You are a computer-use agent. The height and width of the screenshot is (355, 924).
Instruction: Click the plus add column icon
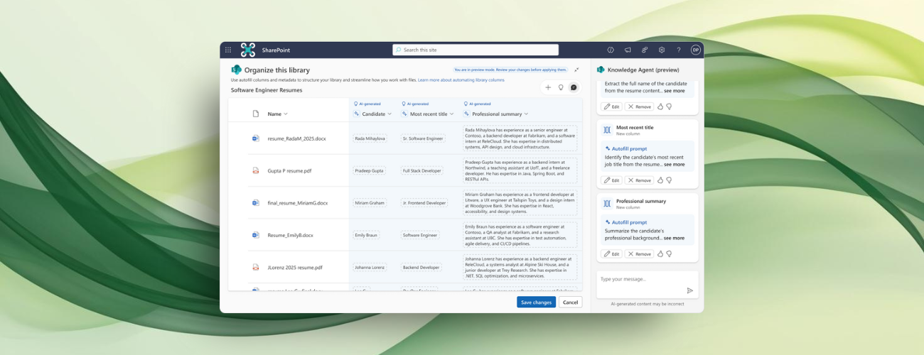pos(548,87)
